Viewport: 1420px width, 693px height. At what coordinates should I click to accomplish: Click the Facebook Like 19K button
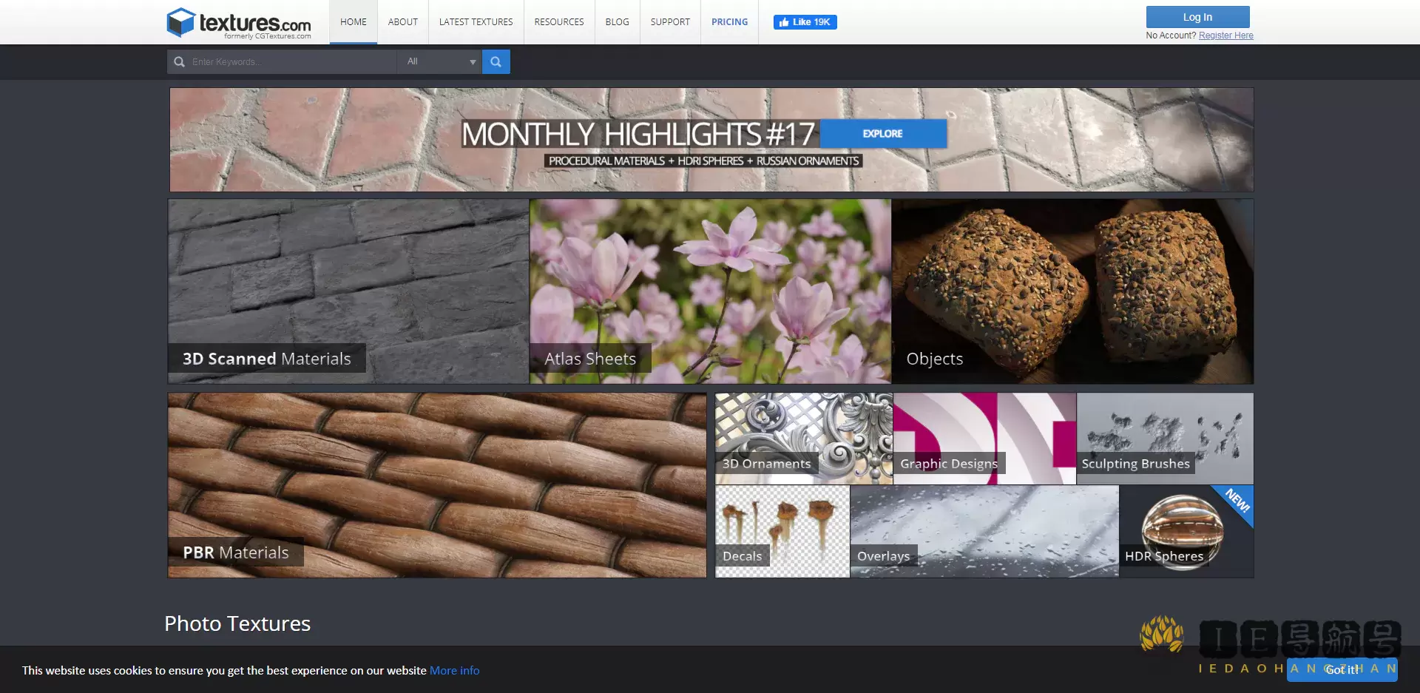pyautogui.click(x=805, y=22)
